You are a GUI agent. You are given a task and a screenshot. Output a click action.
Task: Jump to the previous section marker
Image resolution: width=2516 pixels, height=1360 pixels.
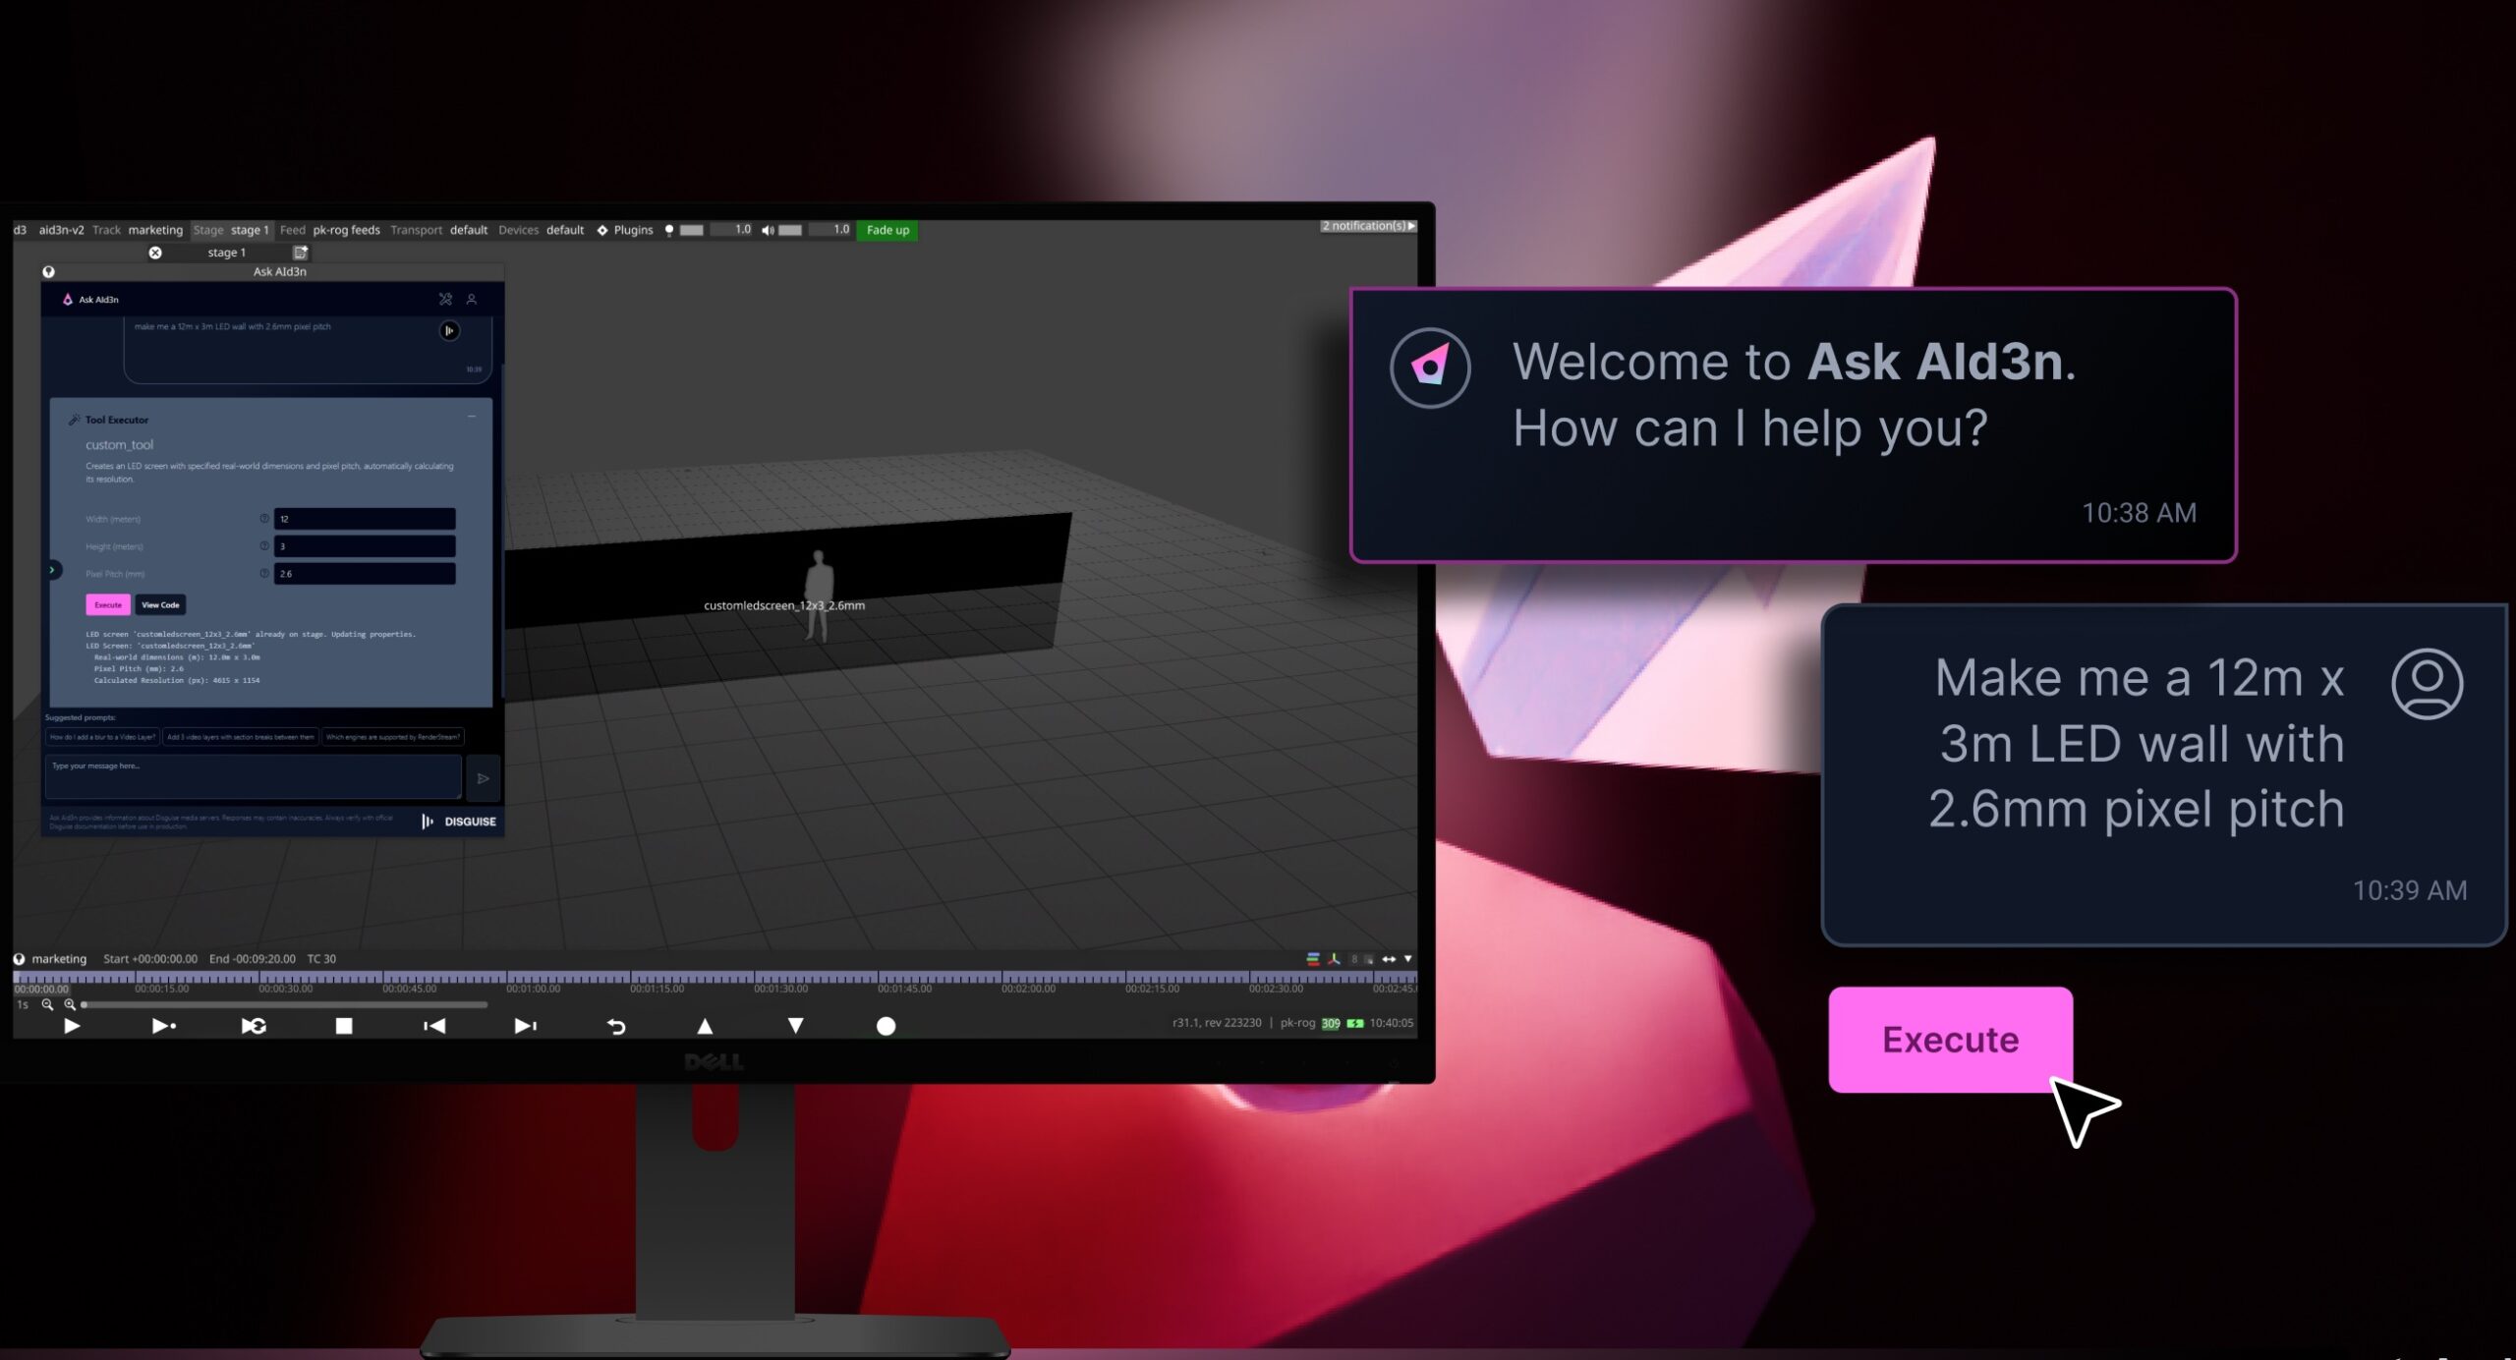pos(434,1026)
